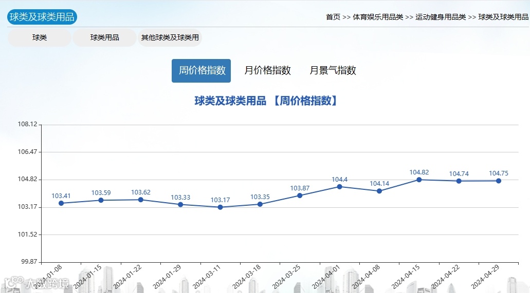530x293 pixels.
Task: Select the 103.35 data point marker
Action: click(260, 204)
